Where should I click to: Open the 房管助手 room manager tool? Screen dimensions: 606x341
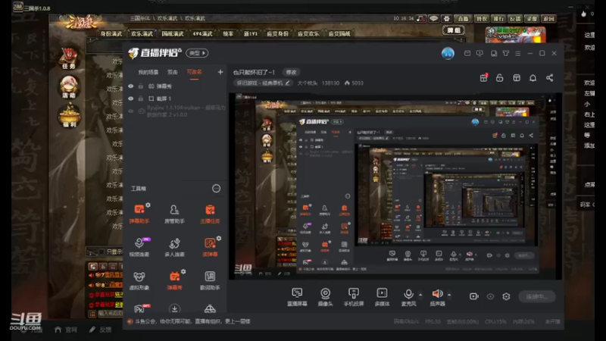[x=174, y=214]
